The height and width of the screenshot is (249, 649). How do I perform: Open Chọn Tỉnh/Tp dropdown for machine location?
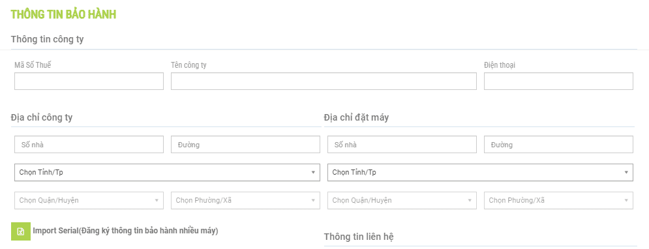point(480,173)
